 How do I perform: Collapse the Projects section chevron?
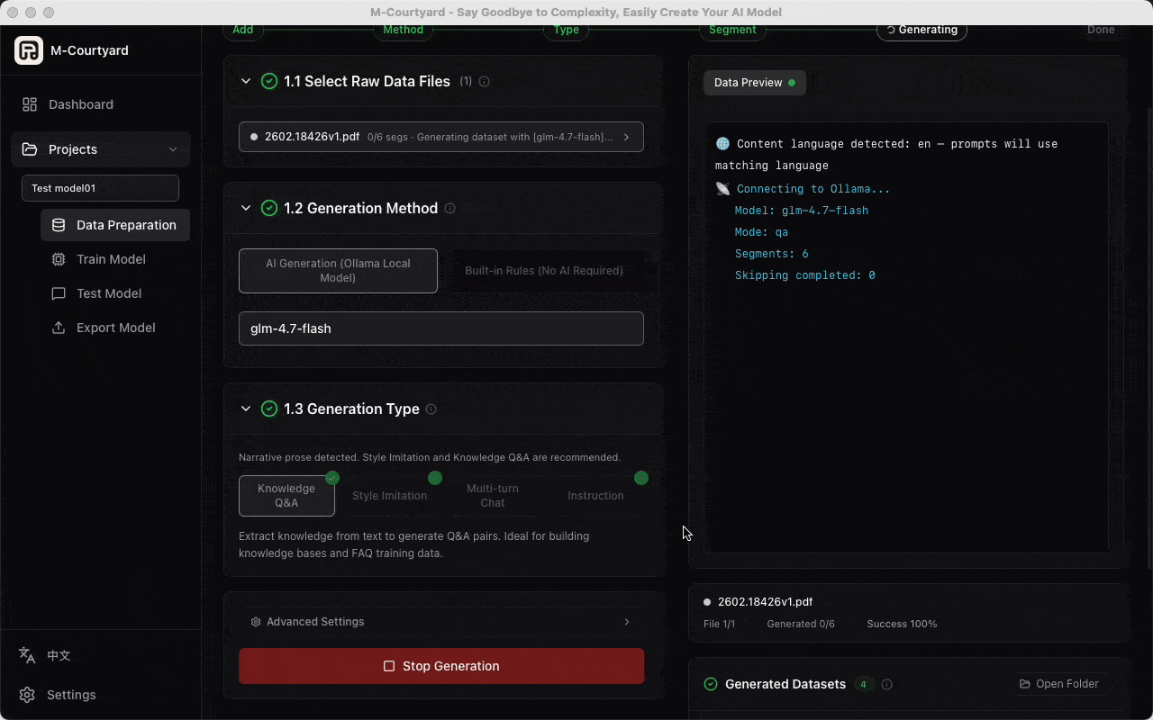point(173,149)
